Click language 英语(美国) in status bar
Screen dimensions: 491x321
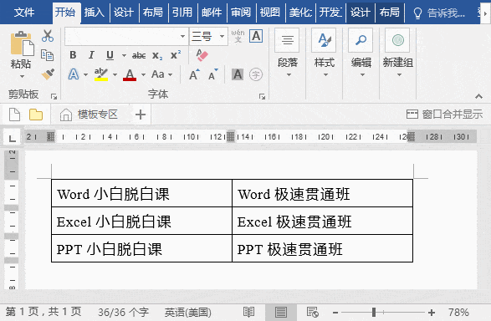coord(188,312)
